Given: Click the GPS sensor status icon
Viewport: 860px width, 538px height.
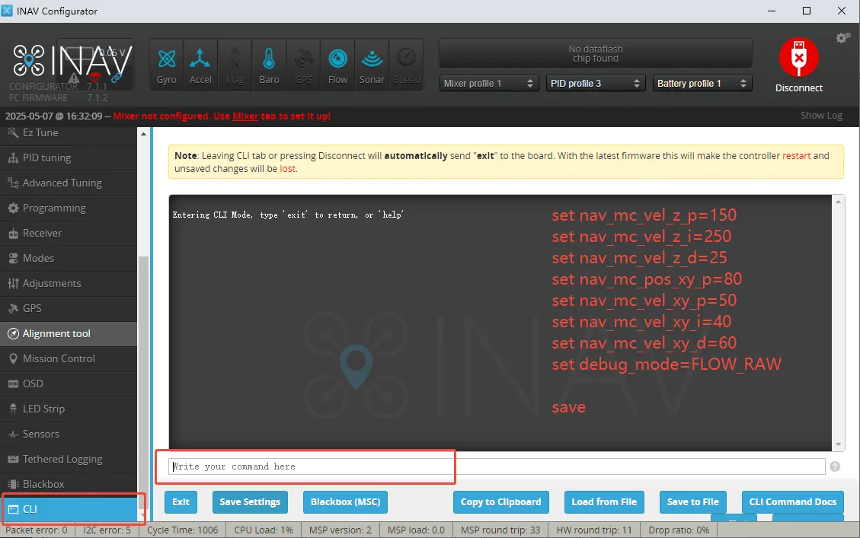Looking at the screenshot, I should (x=303, y=65).
